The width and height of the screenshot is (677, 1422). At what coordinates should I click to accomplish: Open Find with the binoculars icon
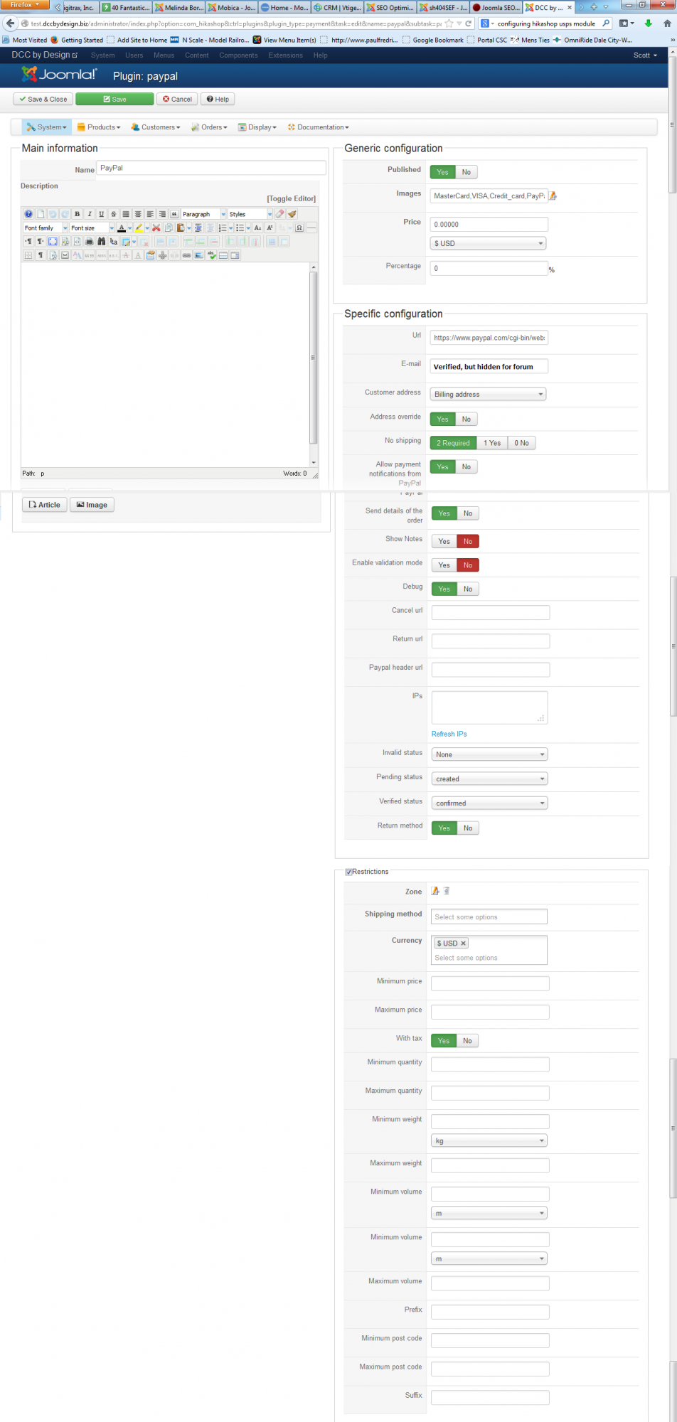[x=101, y=242]
